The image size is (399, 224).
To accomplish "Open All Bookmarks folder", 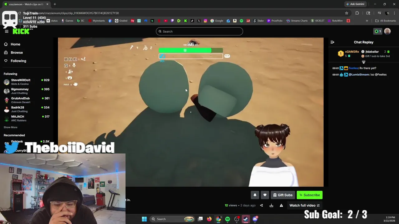I will [386, 21].
